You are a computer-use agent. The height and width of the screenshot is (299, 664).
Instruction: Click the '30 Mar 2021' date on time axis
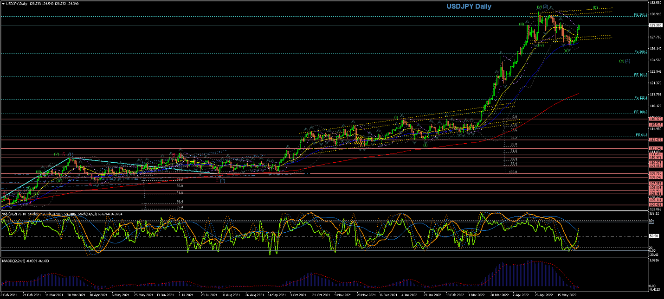tap(76, 294)
